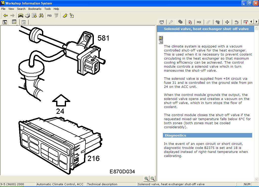The width and height of the screenshot is (259, 187).
Task: Print the document with the printer icon
Action: [x=27, y=15]
